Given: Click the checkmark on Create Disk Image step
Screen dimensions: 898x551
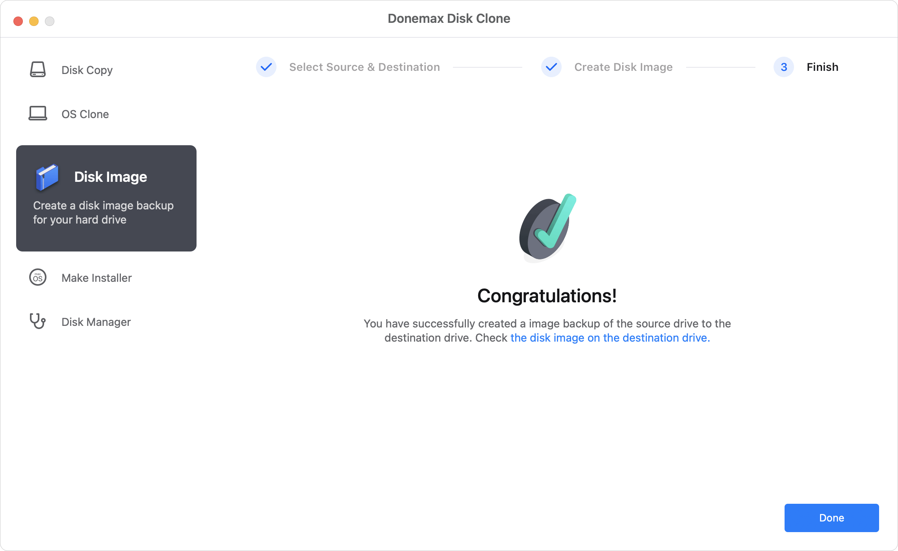Looking at the screenshot, I should coord(550,67).
